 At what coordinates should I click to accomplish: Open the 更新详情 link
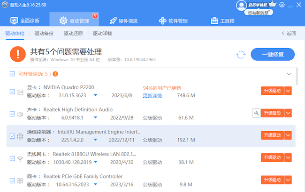click(152, 95)
